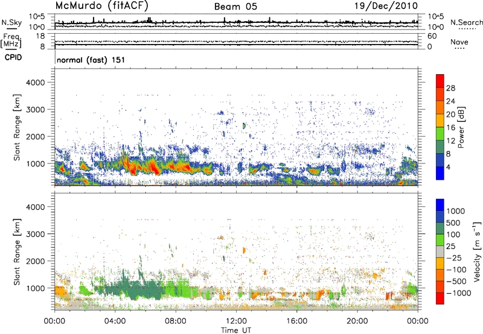The width and height of the screenshot is (483, 334).
Task: Click the 'Time UT' axis title
Action: pyautogui.click(x=236, y=330)
